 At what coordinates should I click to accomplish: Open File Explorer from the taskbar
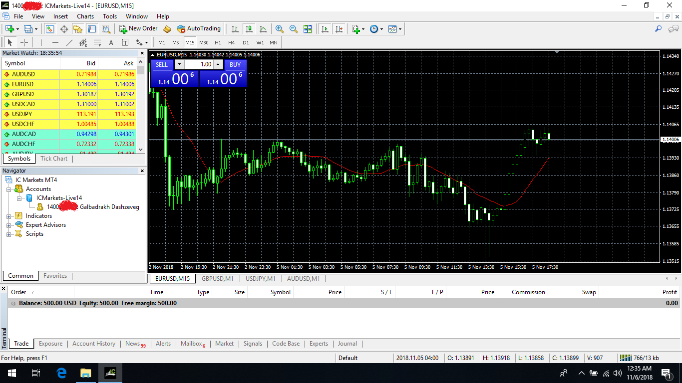[x=86, y=373]
